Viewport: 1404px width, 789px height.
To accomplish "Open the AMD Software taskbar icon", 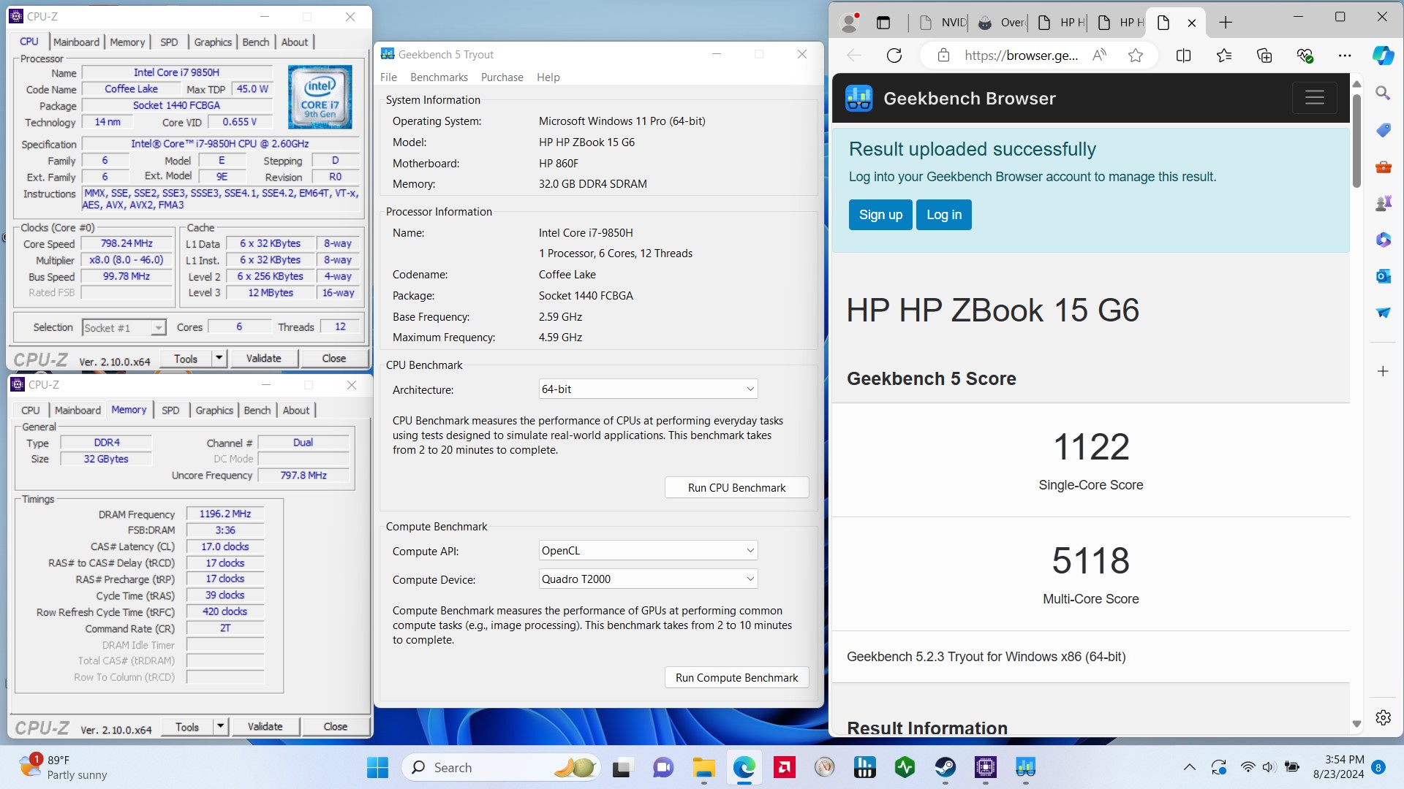I will tap(784, 767).
